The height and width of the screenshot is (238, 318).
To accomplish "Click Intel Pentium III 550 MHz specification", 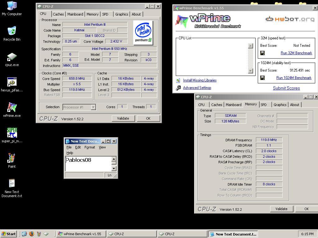I will pyautogui.click(x=110, y=49).
